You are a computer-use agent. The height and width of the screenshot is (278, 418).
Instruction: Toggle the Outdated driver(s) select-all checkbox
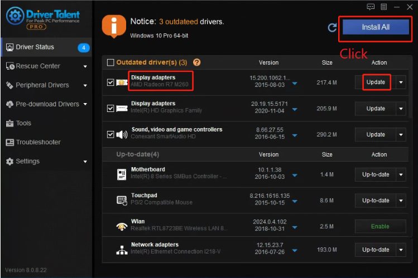[110, 62]
